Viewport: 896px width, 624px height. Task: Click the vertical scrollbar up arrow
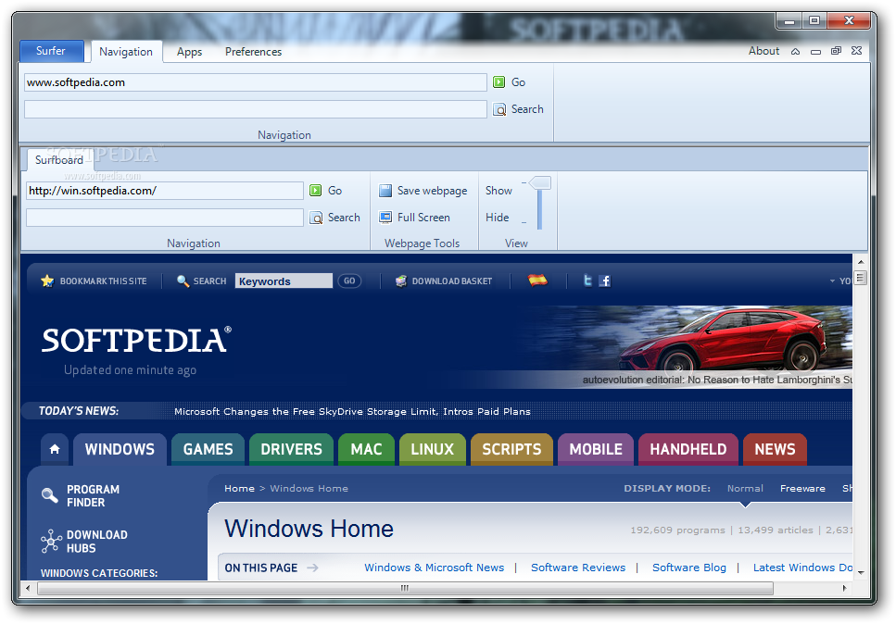point(861,261)
